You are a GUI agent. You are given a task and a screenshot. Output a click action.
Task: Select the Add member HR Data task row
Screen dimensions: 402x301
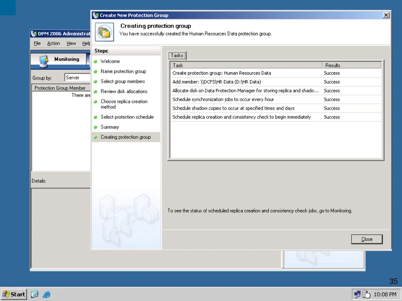[276, 82]
